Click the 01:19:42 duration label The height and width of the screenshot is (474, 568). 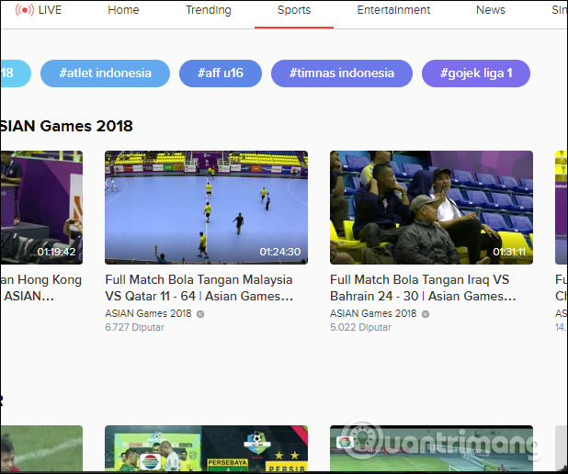tap(56, 252)
